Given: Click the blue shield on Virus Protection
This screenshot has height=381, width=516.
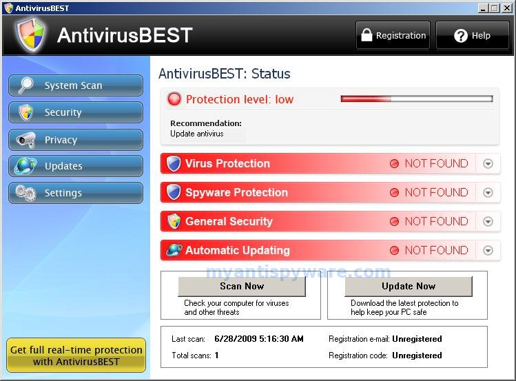Looking at the screenshot, I should pyautogui.click(x=174, y=163).
